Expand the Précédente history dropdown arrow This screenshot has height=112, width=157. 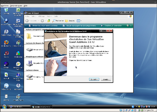(38, 21)
